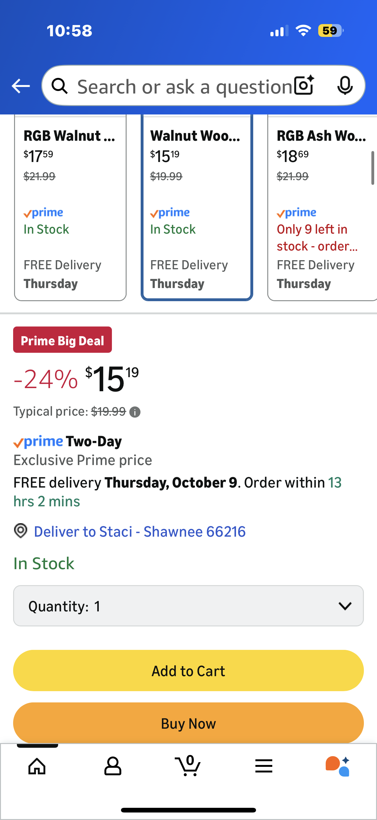
Task: Tap the camera lens search icon
Action: (304, 85)
